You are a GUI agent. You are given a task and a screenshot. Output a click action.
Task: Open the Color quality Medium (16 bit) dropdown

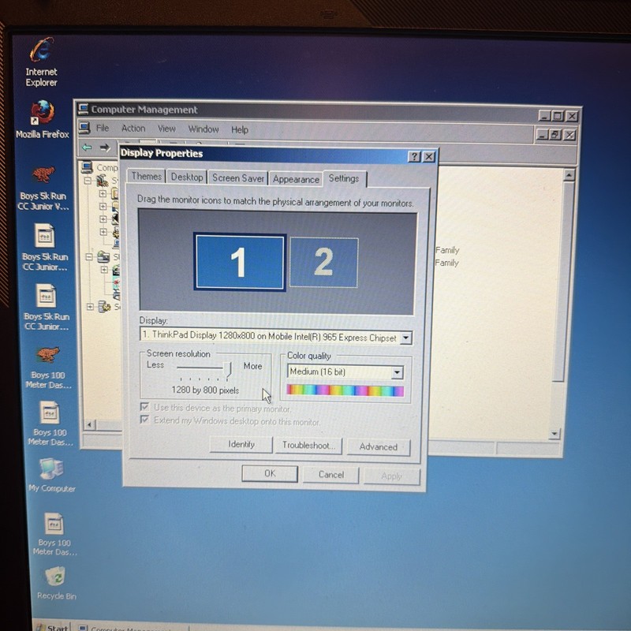[398, 372]
